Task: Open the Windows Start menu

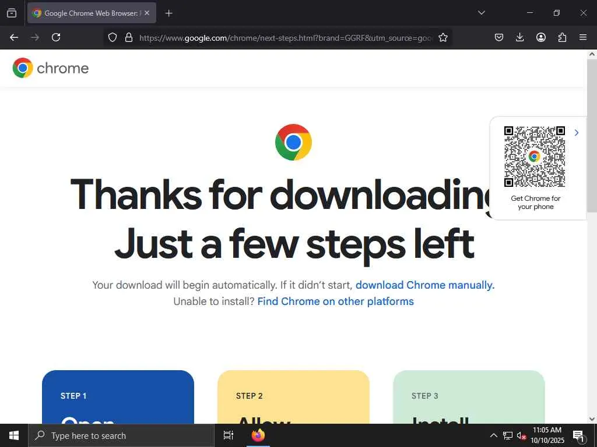Action: click(14, 435)
